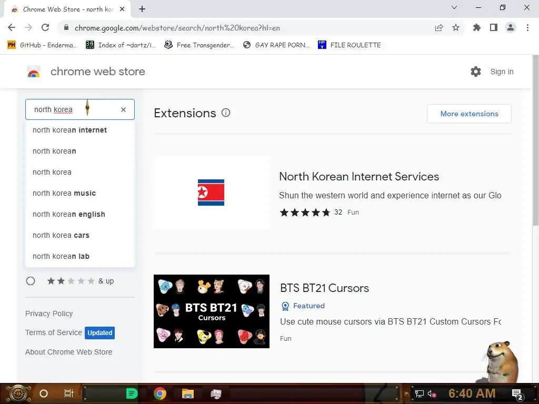This screenshot has height=404, width=539.
Task: Open the Start menu steampunk button
Action: 18,393
